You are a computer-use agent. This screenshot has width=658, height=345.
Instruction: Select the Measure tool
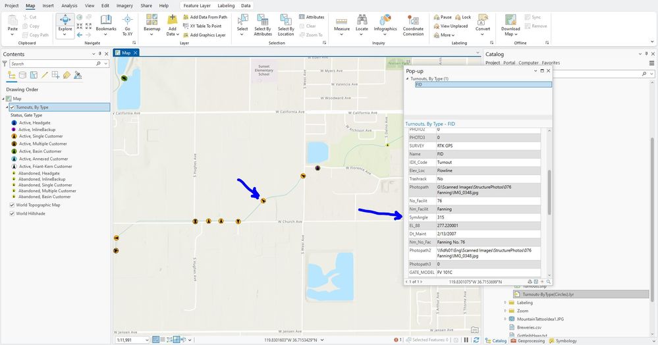[x=342, y=25]
